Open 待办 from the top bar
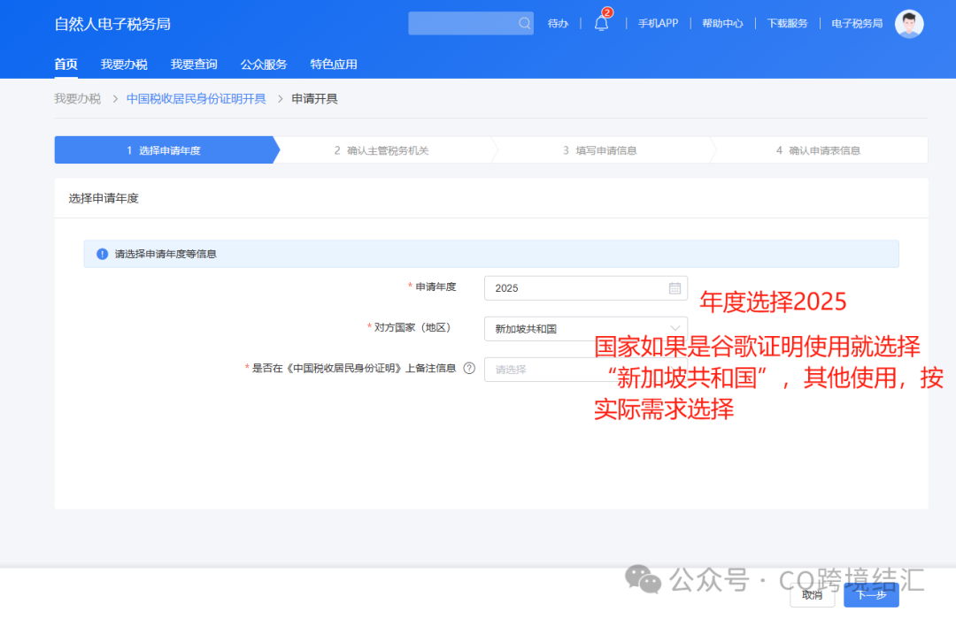The height and width of the screenshot is (619, 956). click(558, 23)
